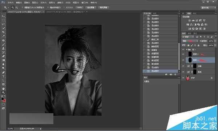
Task: Click the zoom-out mode icon in options bar
Action: [17, 8]
